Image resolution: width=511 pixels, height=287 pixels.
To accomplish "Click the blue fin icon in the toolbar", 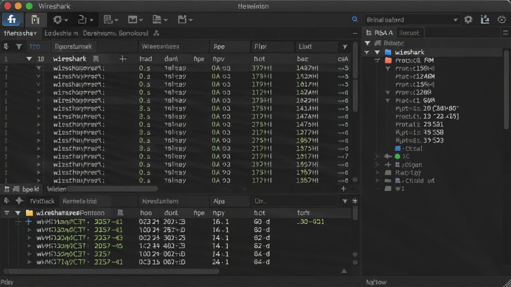I will click(12, 19).
